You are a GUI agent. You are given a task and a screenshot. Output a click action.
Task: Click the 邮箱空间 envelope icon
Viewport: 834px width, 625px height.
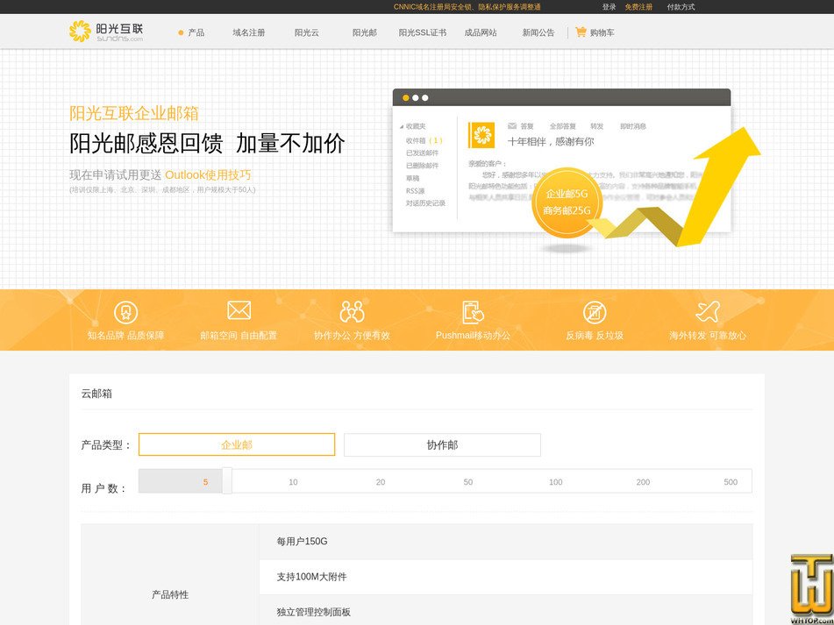click(x=239, y=310)
